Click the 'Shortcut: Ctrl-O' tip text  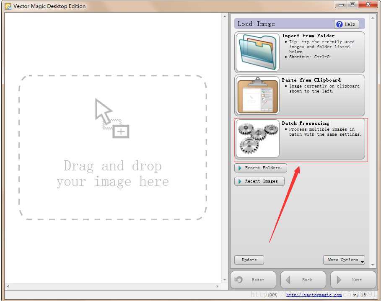click(x=310, y=57)
